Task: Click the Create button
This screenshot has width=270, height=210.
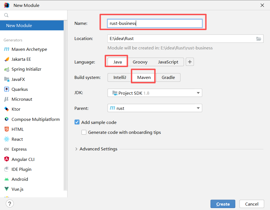Action: [223, 204]
